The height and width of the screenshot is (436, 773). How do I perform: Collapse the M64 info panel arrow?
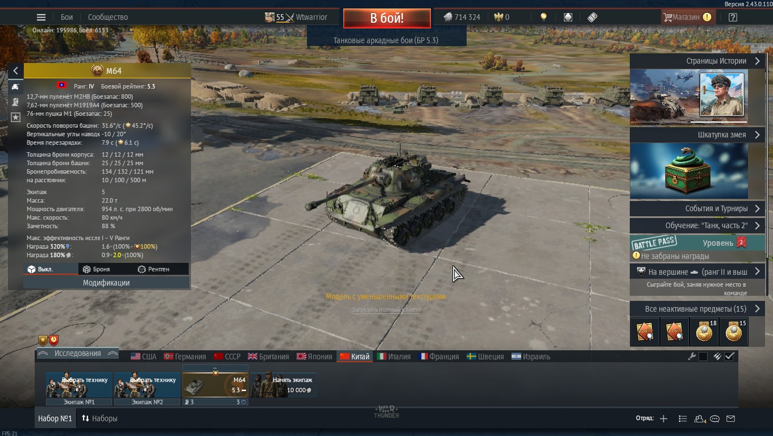(15, 70)
